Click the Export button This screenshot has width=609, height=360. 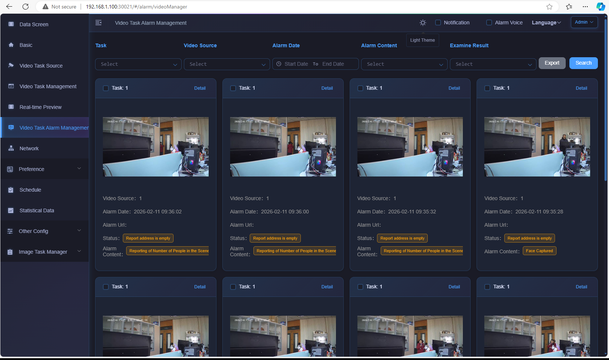552,63
